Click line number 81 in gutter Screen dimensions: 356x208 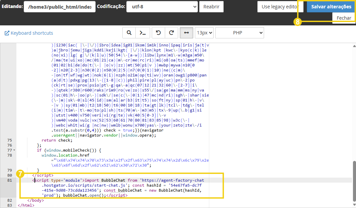click(x=10, y=180)
